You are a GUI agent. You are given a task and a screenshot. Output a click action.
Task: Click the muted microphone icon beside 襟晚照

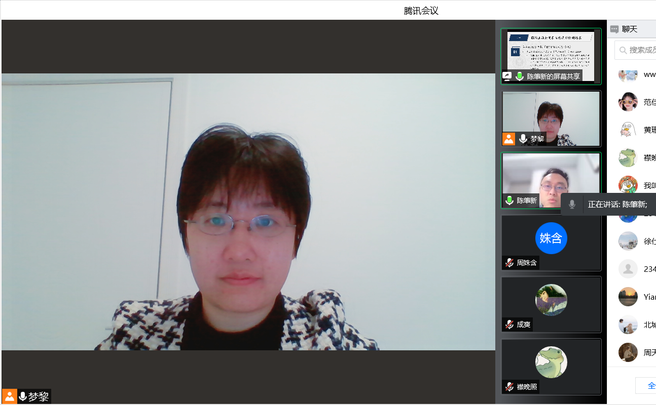pos(509,387)
